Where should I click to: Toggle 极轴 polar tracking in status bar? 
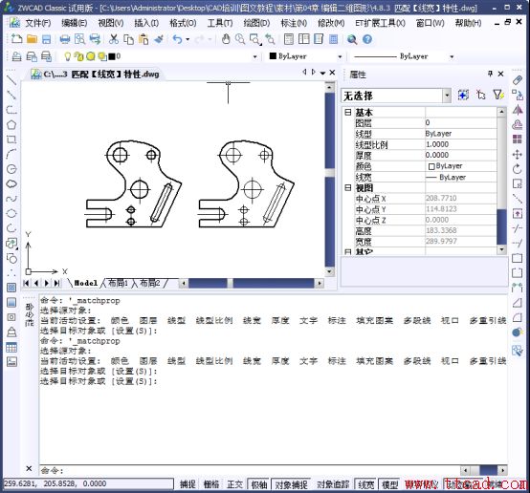point(259,484)
